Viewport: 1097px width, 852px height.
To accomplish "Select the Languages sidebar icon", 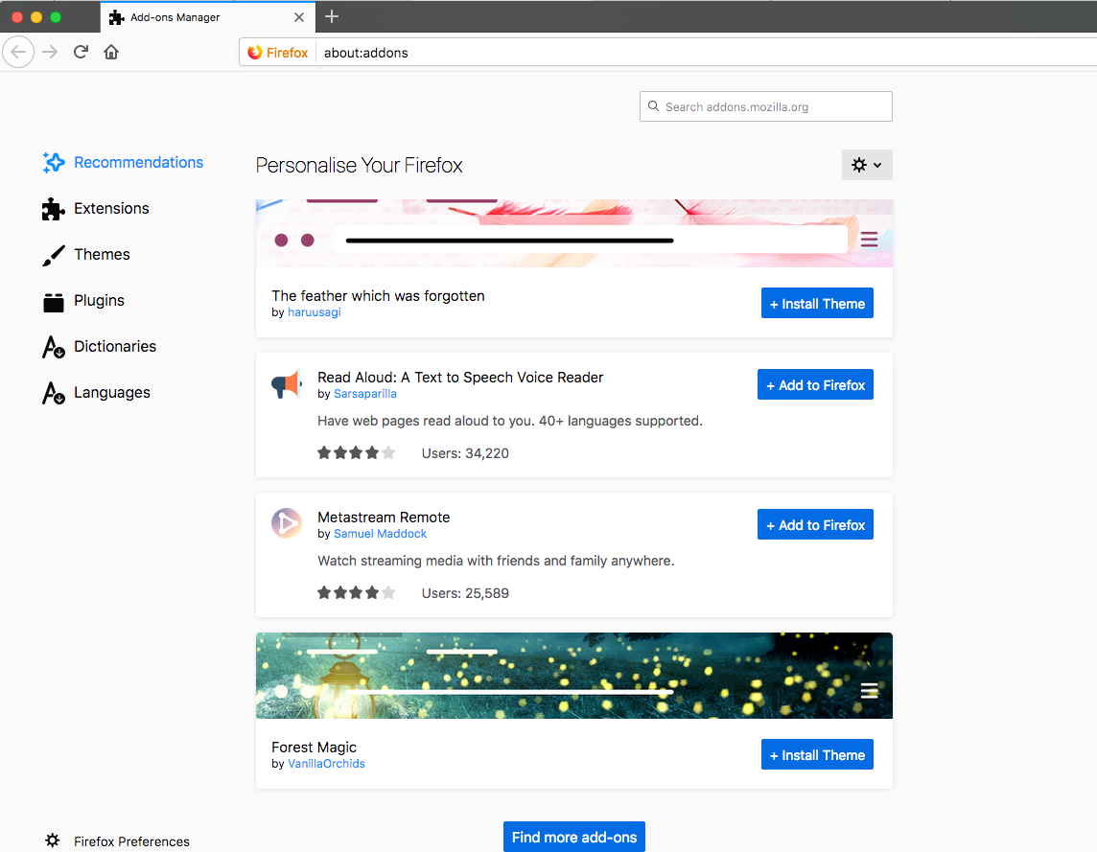I will point(53,392).
